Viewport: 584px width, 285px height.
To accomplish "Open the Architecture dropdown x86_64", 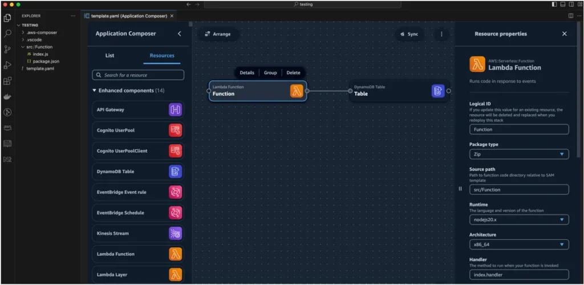I will pyautogui.click(x=519, y=245).
